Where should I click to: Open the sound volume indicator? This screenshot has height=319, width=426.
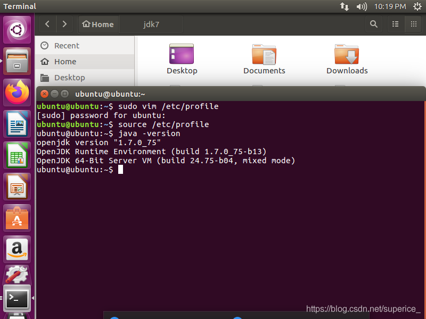(x=362, y=6)
